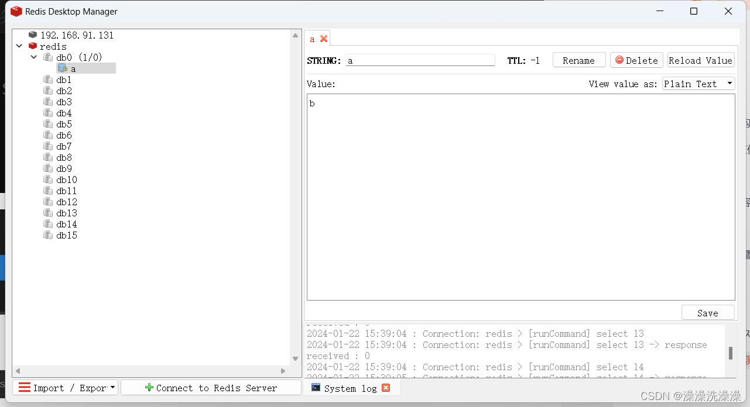Select the 'db7' tree label
Viewport: 750px width, 407px height.
pyautogui.click(x=64, y=146)
